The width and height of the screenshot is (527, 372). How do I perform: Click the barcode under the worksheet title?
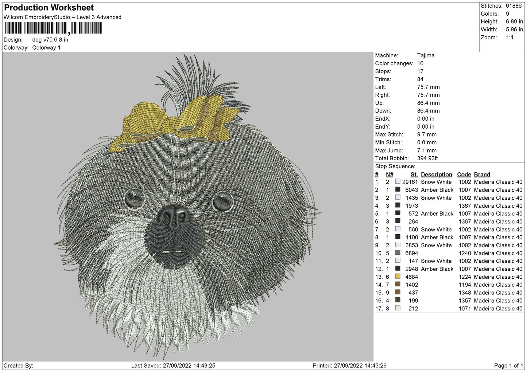coord(53,28)
